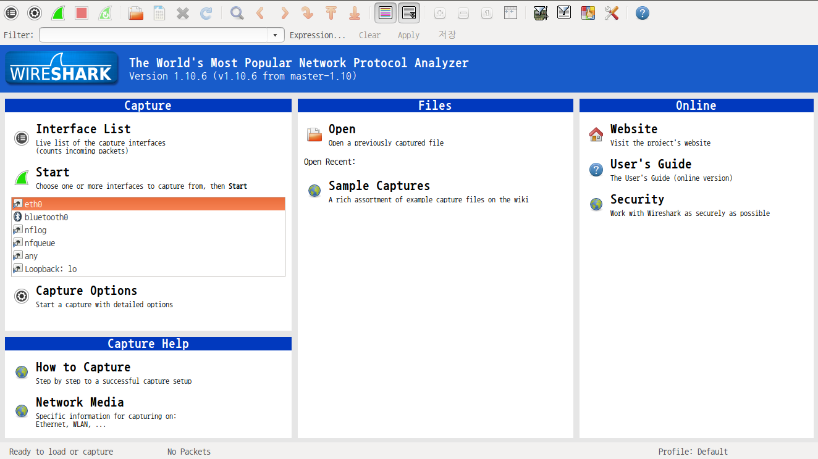Open help contents with the question mark icon
The image size is (818, 459).
(x=643, y=13)
